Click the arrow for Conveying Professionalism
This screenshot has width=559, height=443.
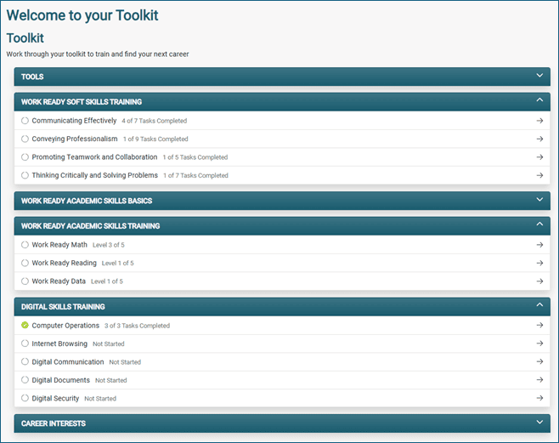539,139
